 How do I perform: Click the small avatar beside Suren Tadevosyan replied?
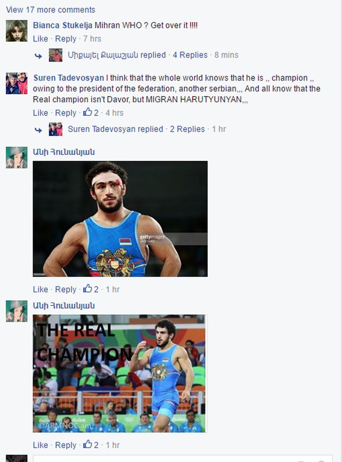click(x=55, y=129)
